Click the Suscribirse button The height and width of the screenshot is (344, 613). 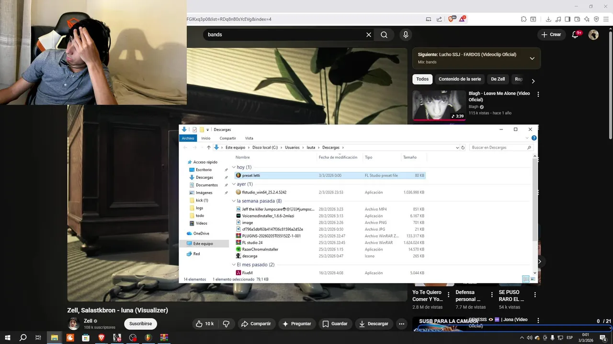tap(140, 323)
